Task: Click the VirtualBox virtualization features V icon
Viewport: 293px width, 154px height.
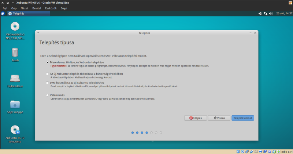Action: tap(270, 151)
